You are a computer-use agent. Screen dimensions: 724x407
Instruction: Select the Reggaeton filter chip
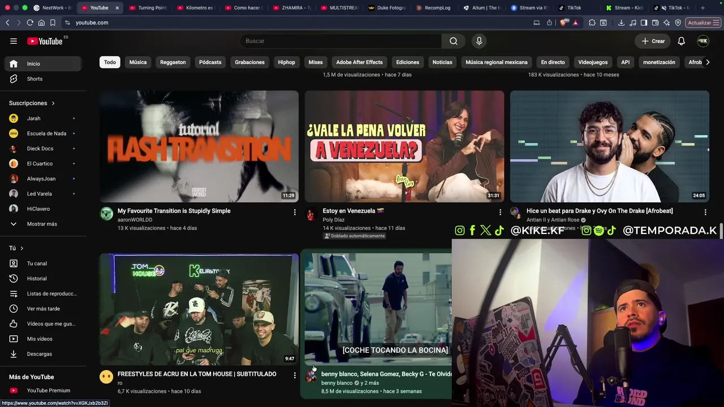point(173,62)
